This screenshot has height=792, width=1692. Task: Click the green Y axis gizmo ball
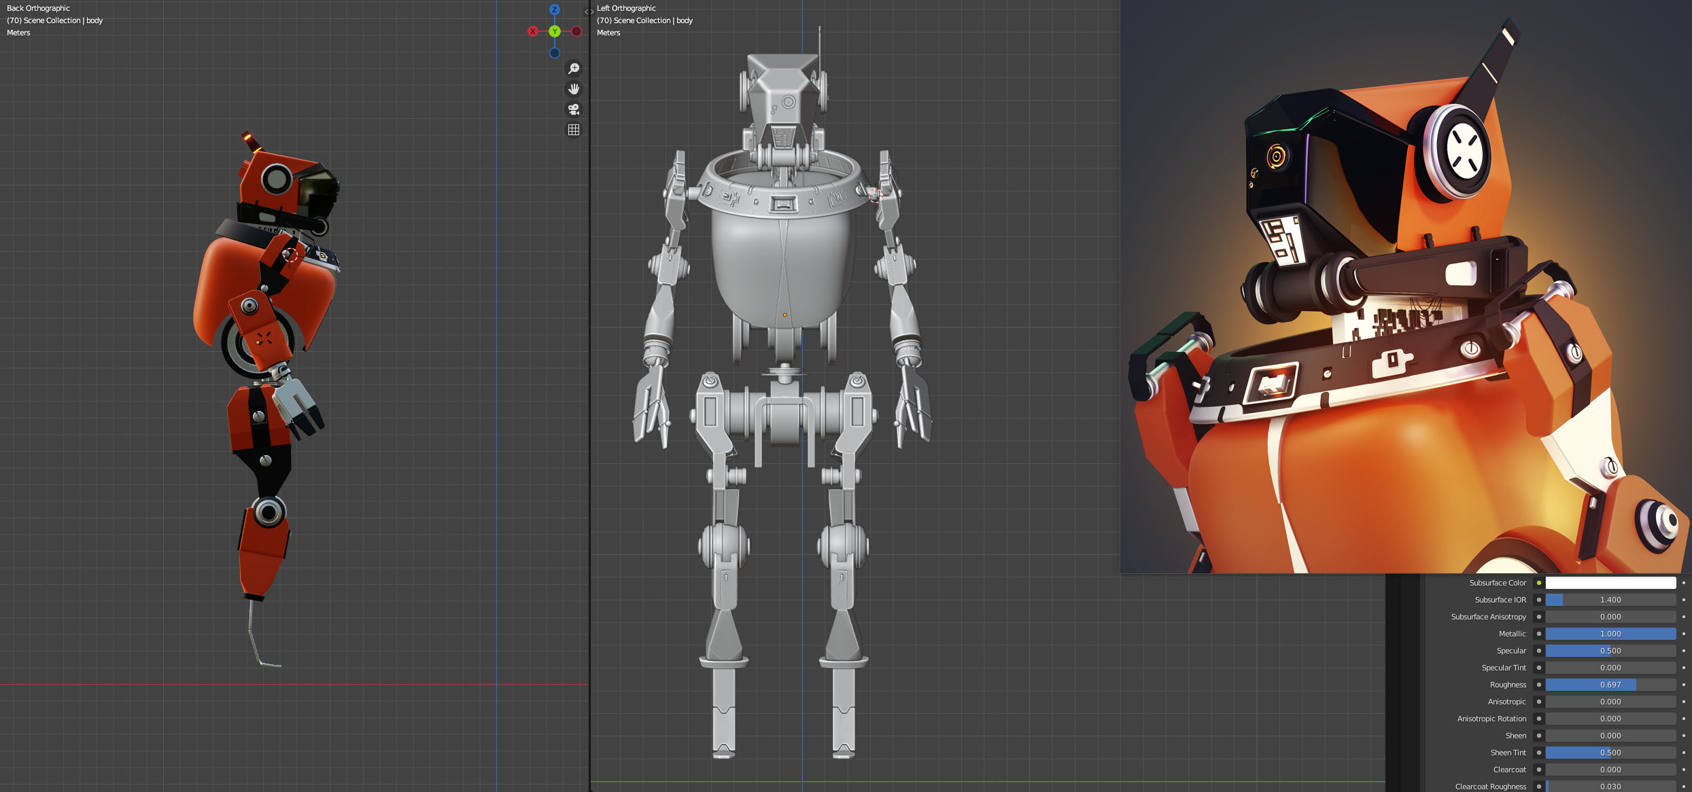coord(555,31)
